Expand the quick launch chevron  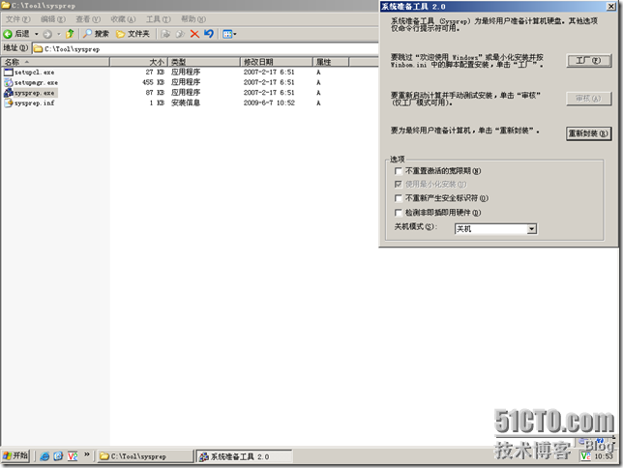pyautogui.click(x=87, y=454)
